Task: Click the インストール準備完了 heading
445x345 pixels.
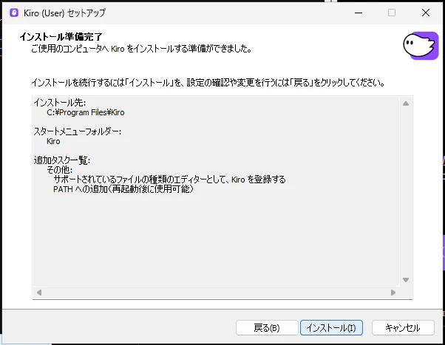Action: click(x=61, y=37)
